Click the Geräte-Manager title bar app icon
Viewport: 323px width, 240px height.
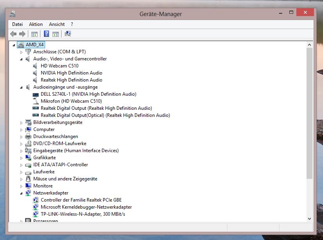(13, 14)
